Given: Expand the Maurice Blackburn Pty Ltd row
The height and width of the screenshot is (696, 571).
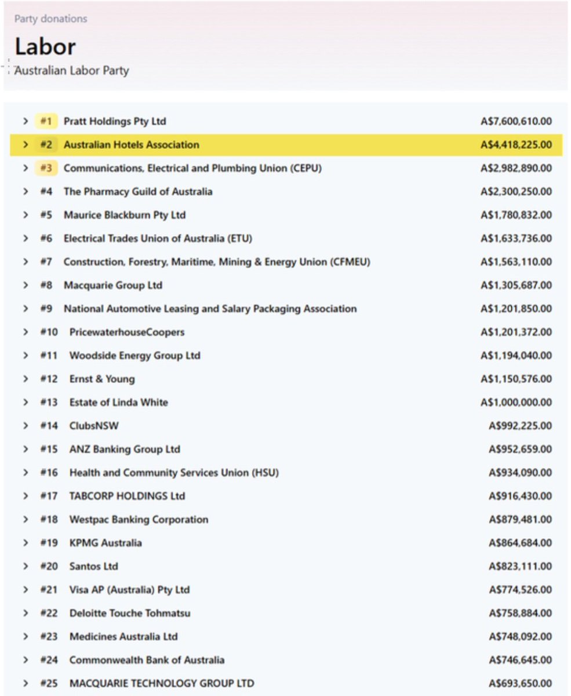Looking at the screenshot, I should 26,215.
